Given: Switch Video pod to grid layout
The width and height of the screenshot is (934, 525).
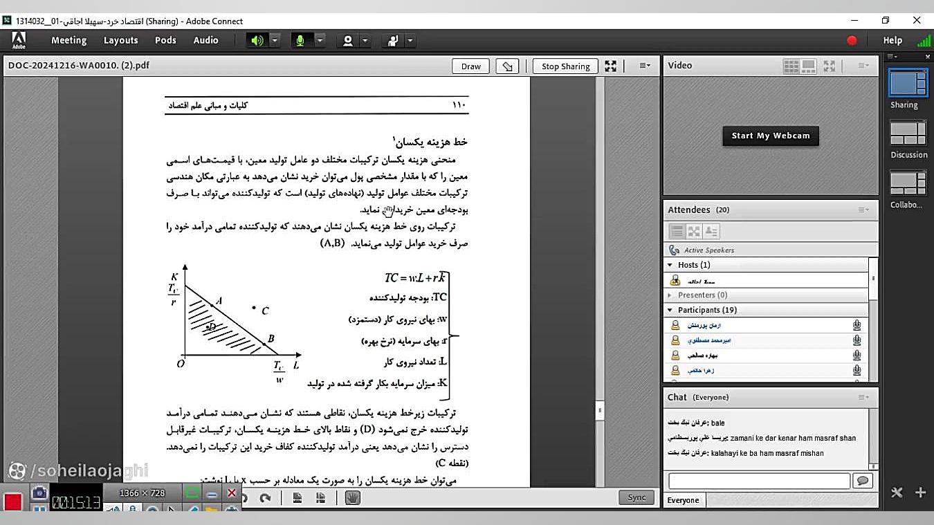Looking at the screenshot, I should (x=791, y=66).
